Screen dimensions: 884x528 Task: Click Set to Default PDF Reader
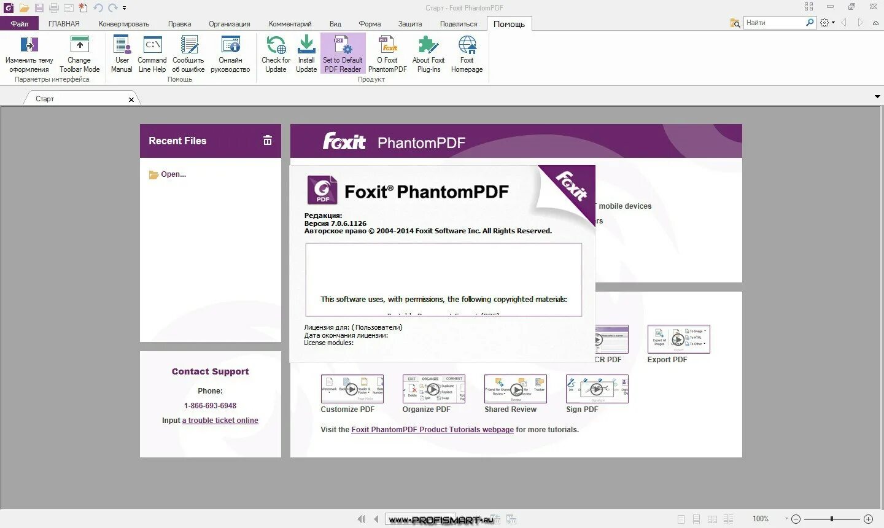(343, 54)
